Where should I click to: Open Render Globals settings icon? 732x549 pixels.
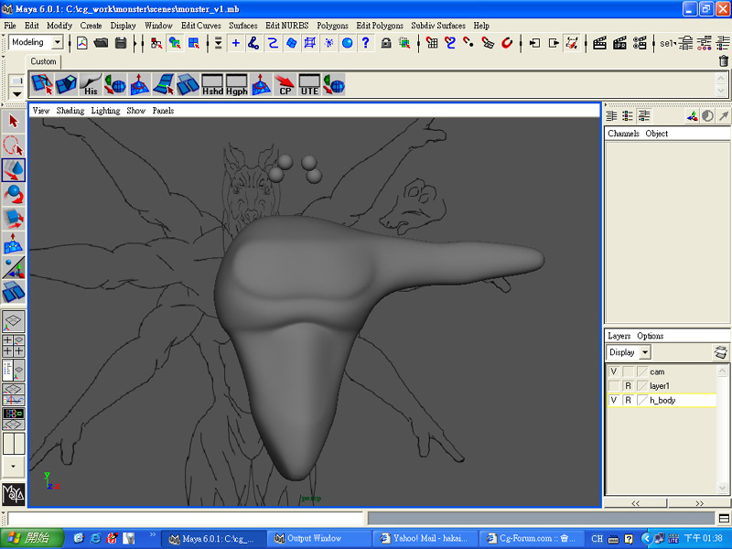pyautogui.click(x=640, y=43)
